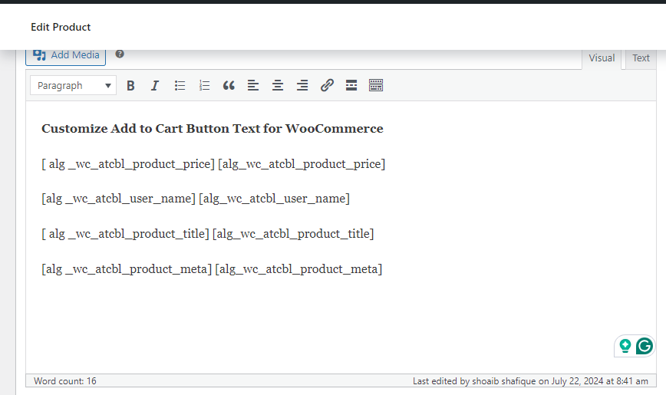Align text left
666x395 pixels.
253,86
